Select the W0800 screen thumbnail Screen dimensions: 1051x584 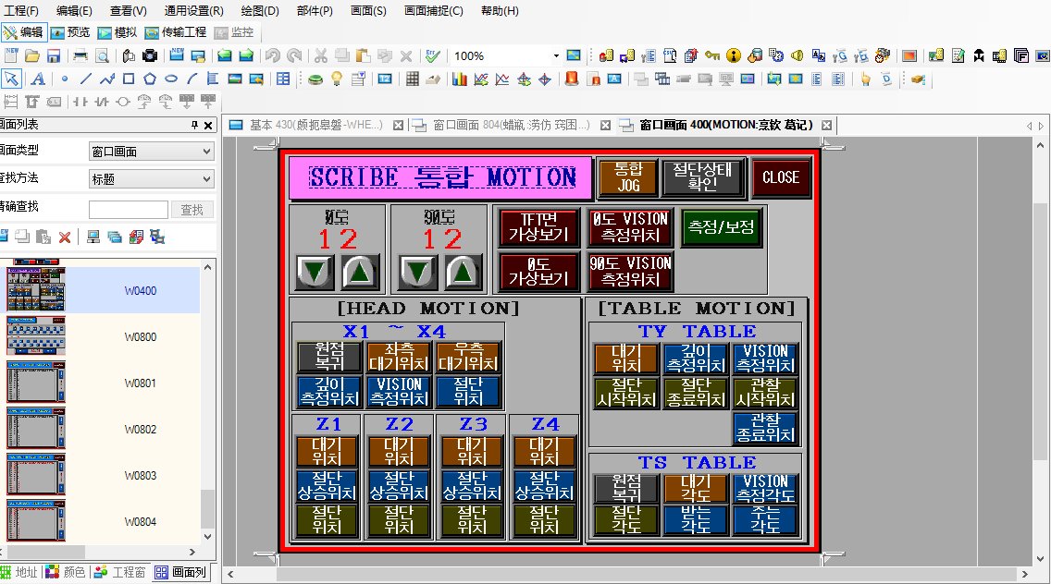(x=35, y=336)
